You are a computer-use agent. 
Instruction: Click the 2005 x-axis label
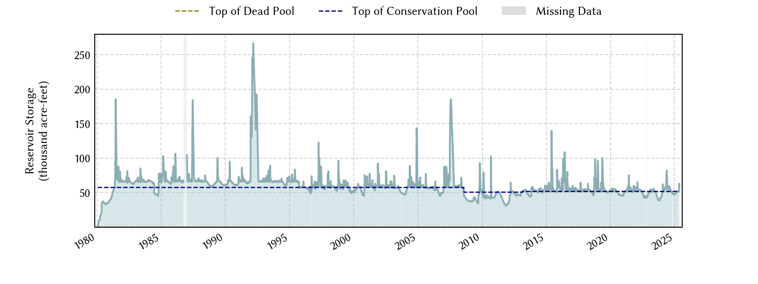point(406,242)
